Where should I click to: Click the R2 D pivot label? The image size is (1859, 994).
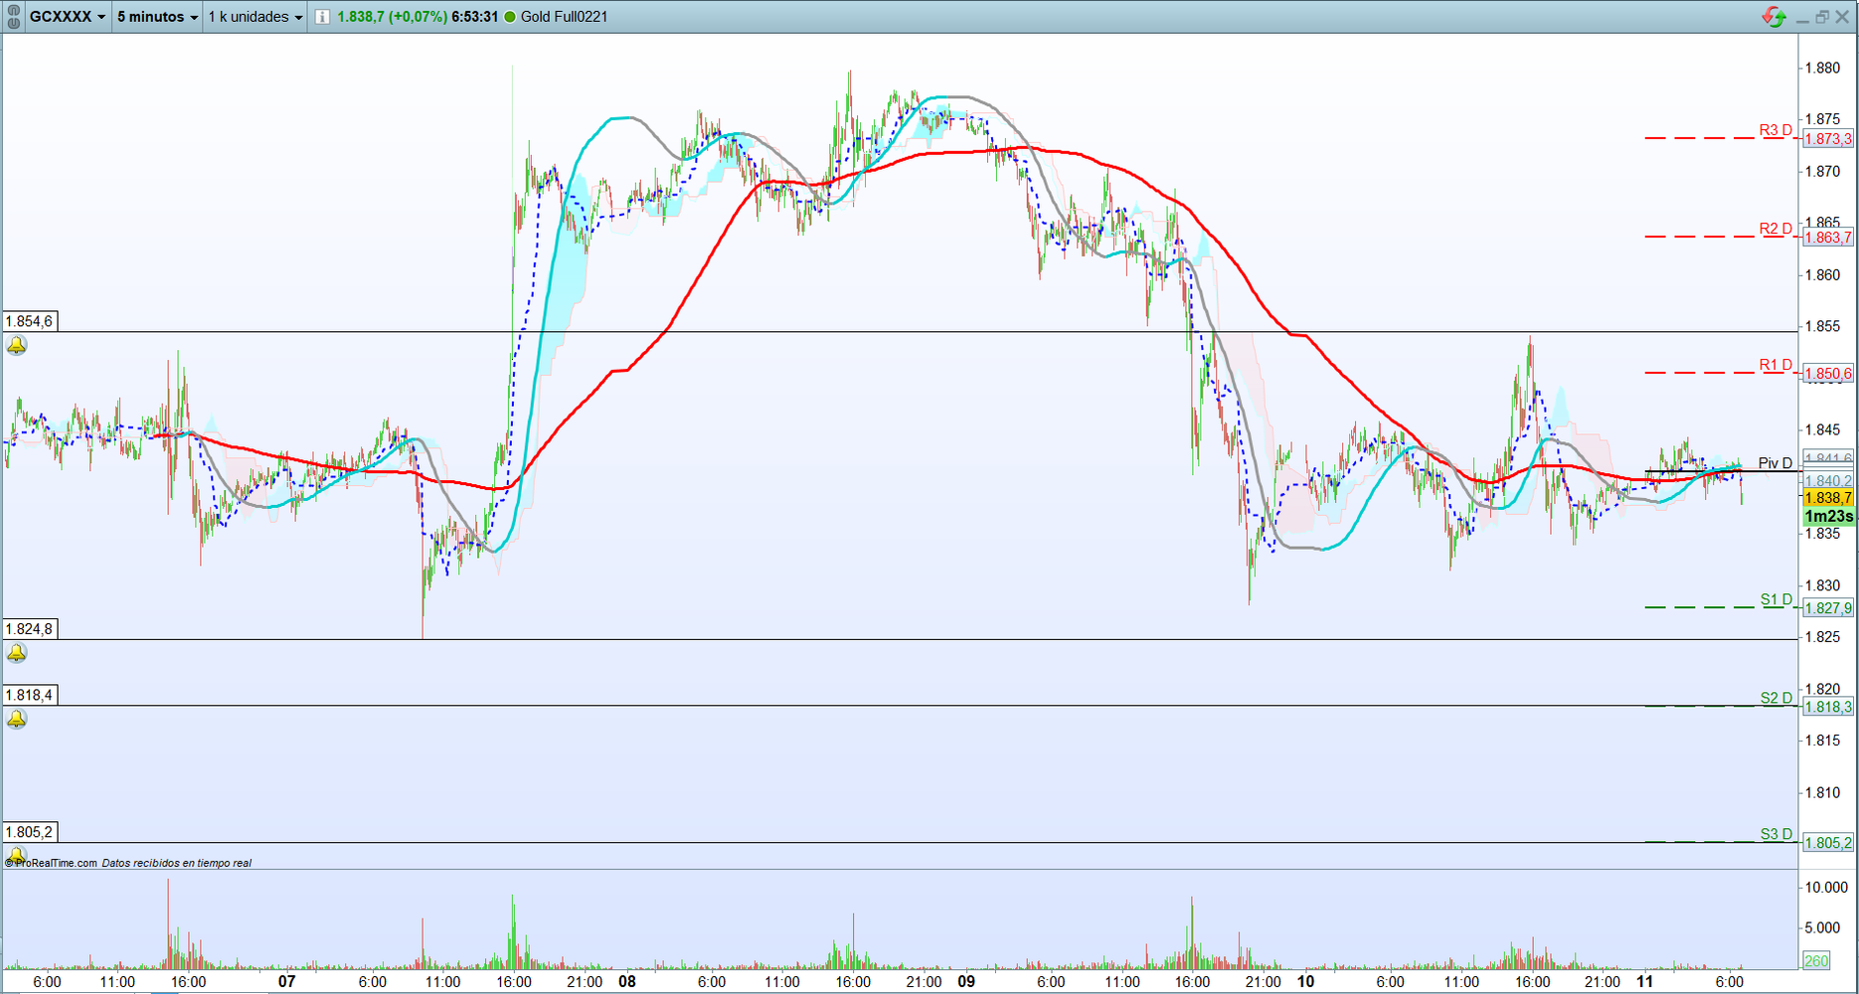click(1775, 229)
